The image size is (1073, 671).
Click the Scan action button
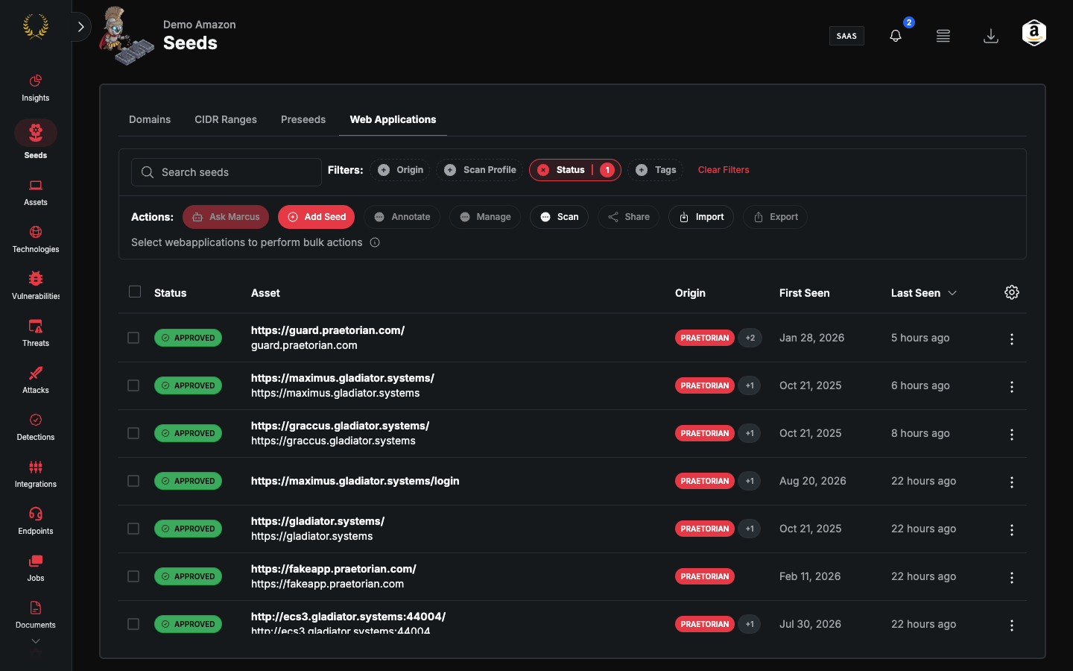(559, 217)
